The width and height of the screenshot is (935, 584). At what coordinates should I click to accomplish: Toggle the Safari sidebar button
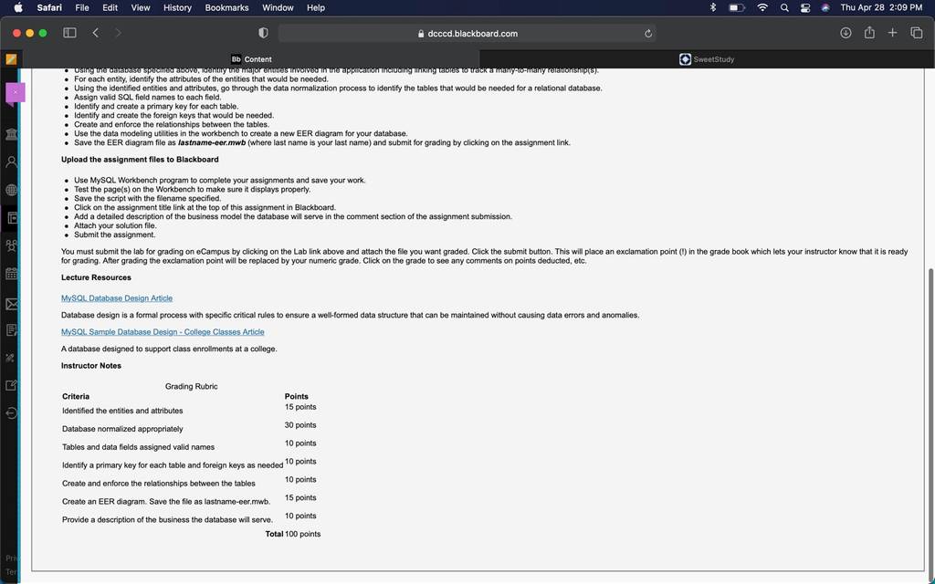pos(69,33)
